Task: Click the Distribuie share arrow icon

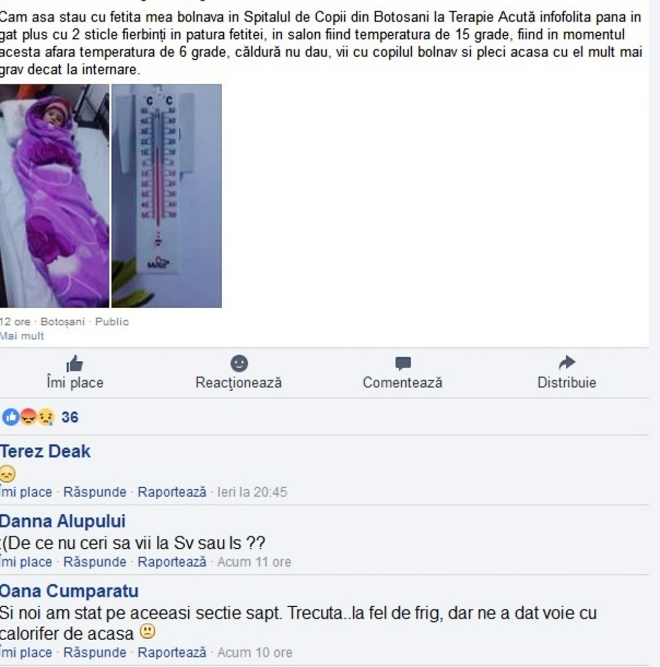Action: [x=567, y=363]
